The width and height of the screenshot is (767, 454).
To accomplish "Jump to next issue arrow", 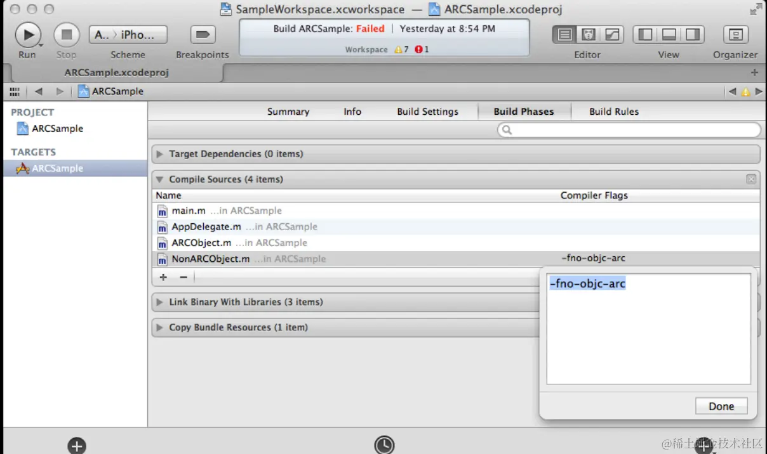I will tap(758, 91).
